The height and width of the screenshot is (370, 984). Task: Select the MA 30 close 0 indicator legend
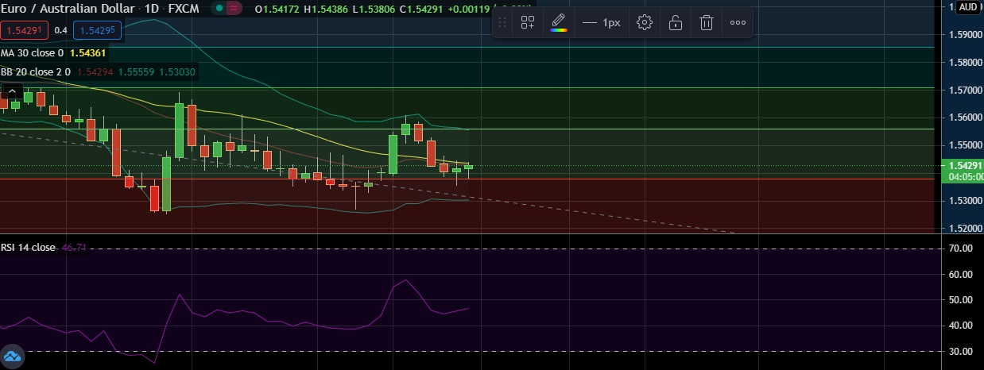point(33,52)
